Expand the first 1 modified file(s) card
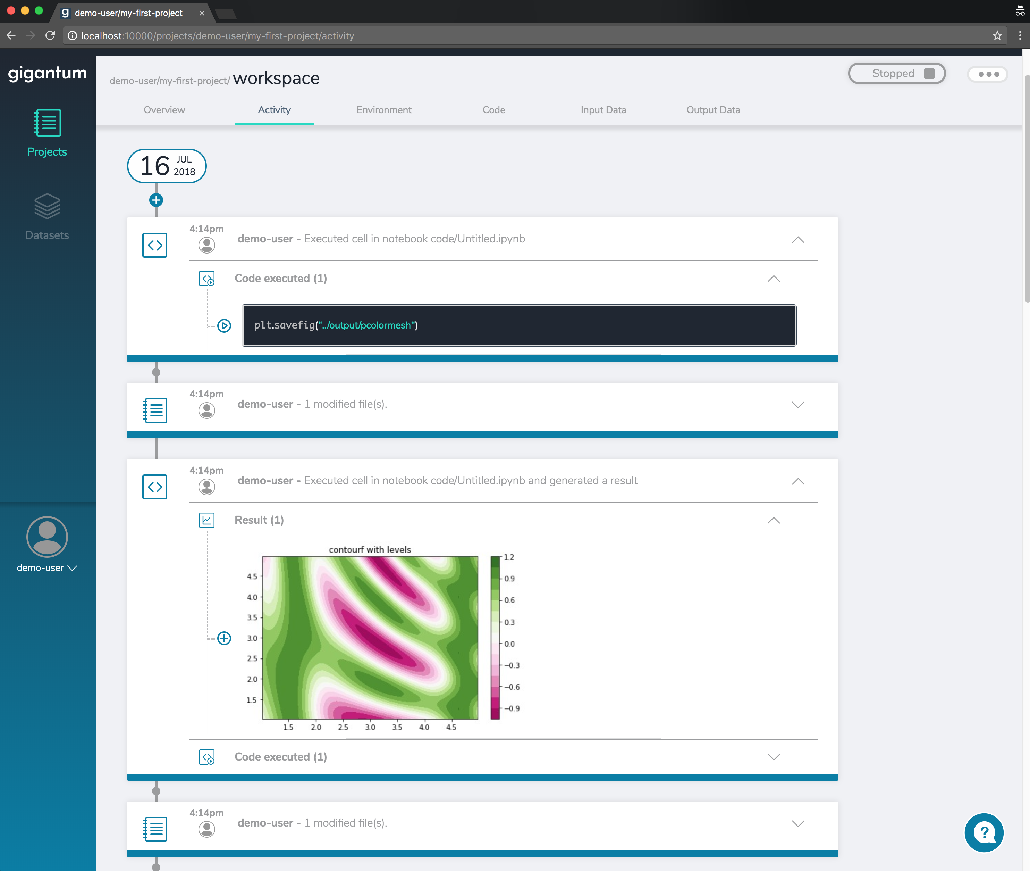Screen dimensions: 1030x871 (x=797, y=405)
